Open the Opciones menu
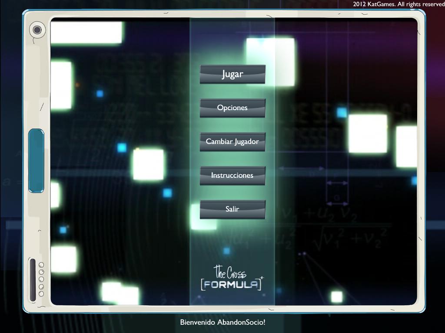The width and height of the screenshot is (445, 333). click(x=232, y=108)
